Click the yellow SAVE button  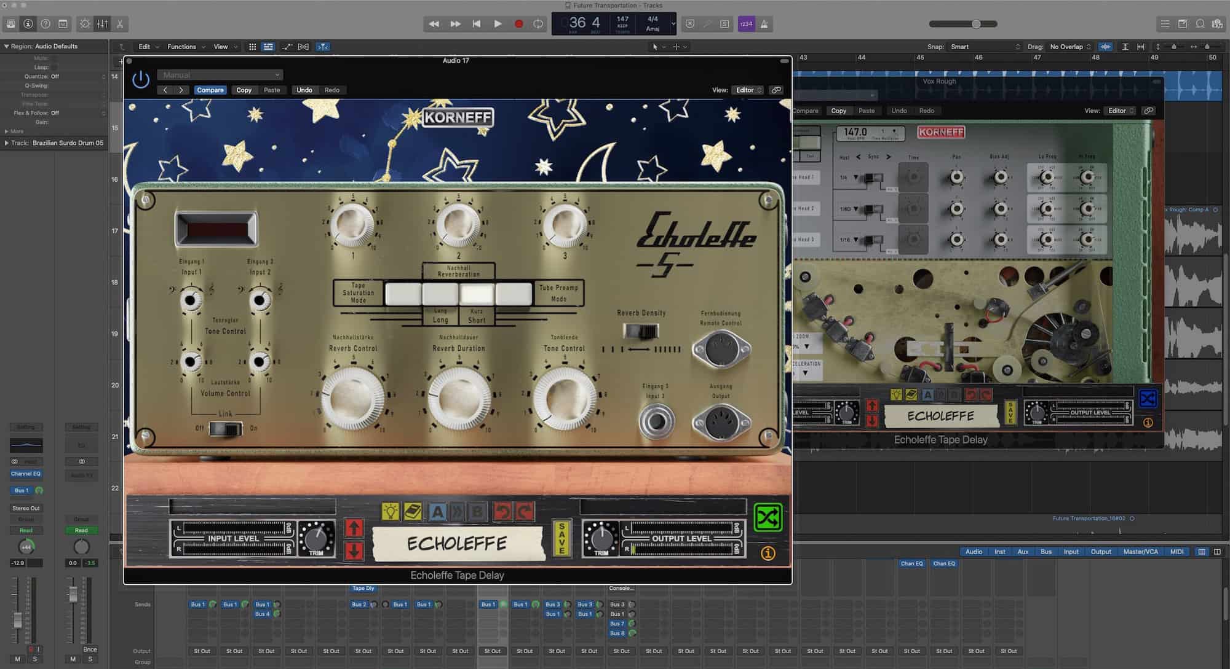click(x=561, y=538)
